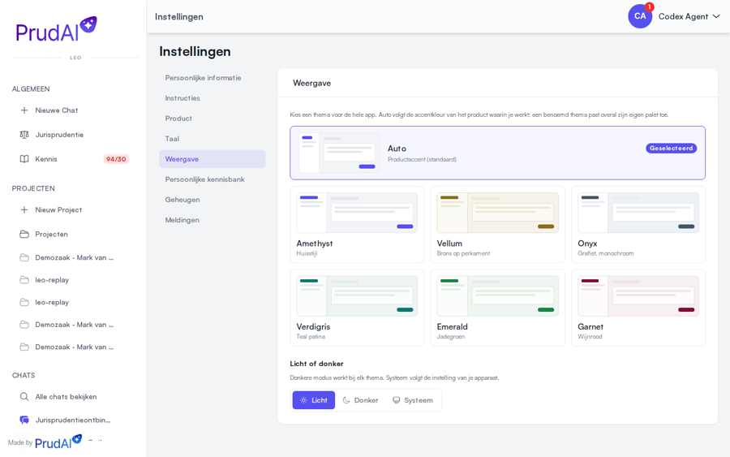Image resolution: width=730 pixels, height=457 pixels.
Task: Open the Projecten folder icon
Action: 24,234
